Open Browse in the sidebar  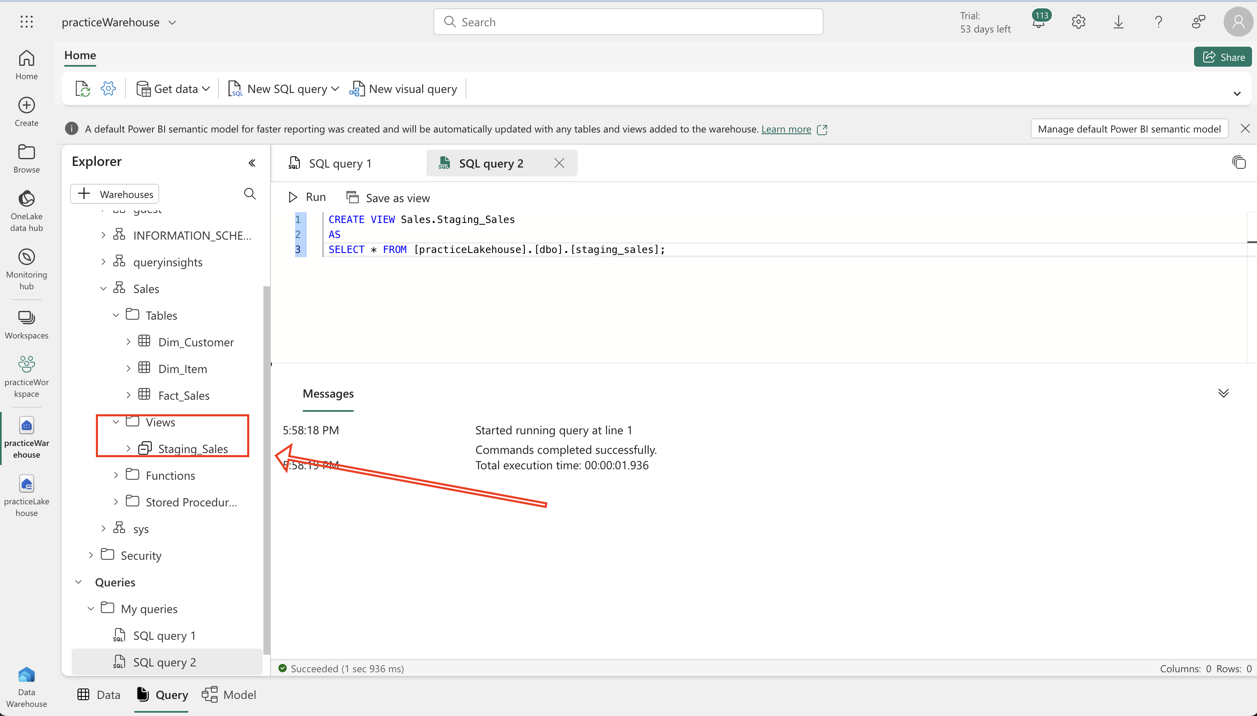coord(27,158)
